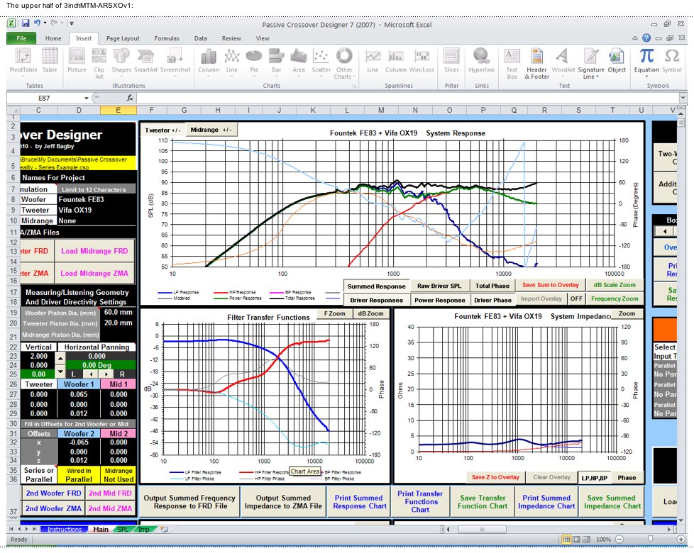Insert a Pie chart
694x553 pixels.
pos(253,60)
